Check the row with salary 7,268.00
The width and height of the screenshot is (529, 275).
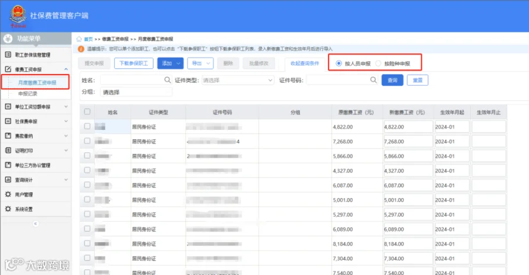pyautogui.click(x=87, y=141)
